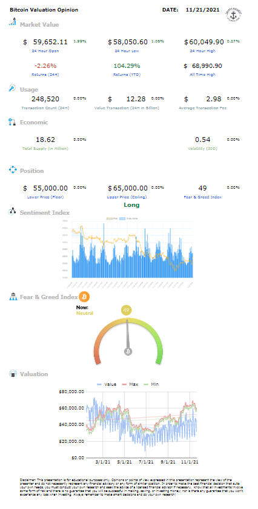The image size is (258, 509).
Task: Click the 68,990.90 all time high value
Action: click(x=207, y=66)
